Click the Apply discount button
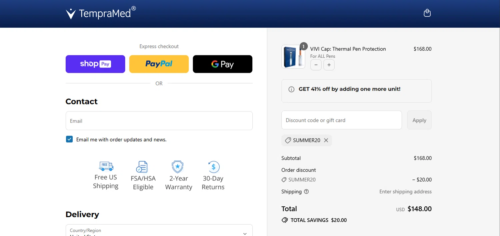The image size is (500, 236). (x=419, y=120)
